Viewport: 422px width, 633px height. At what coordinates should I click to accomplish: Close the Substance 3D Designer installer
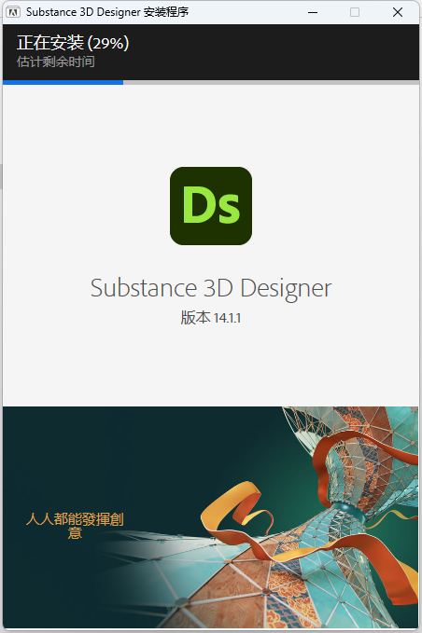(398, 12)
